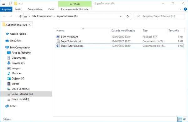Click date 19/06/2020 17:49 of BEM-VINDO.rtf

(121, 37)
